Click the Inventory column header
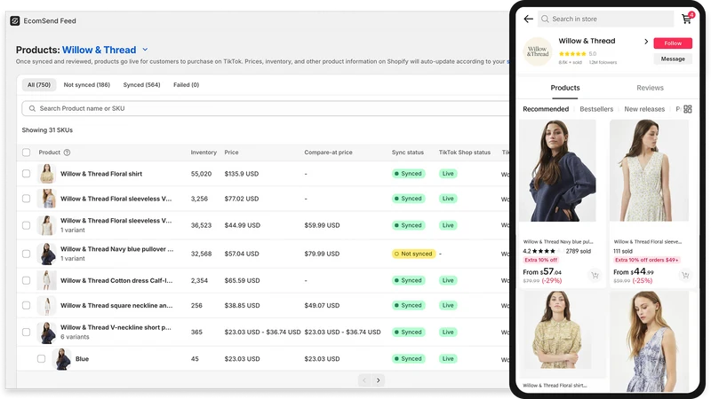711x399 pixels. 204,153
